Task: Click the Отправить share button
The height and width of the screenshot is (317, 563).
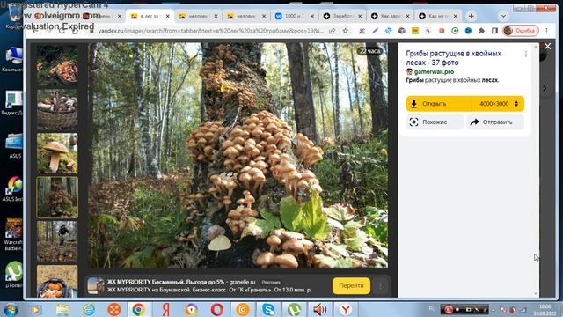Action: coord(495,122)
